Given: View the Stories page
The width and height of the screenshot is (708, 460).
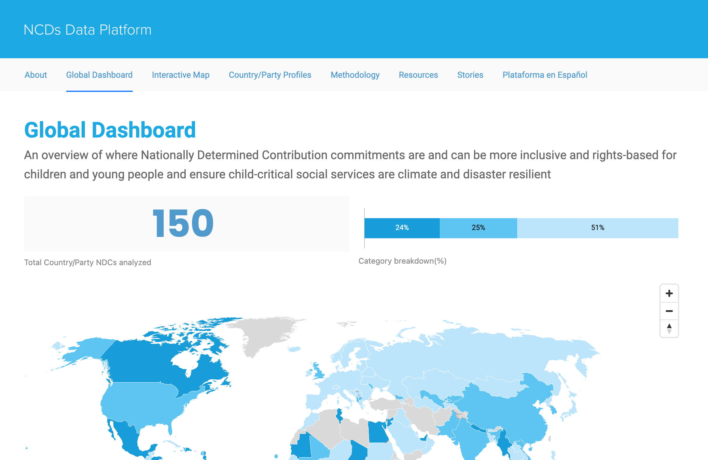Looking at the screenshot, I should click(x=470, y=75).
